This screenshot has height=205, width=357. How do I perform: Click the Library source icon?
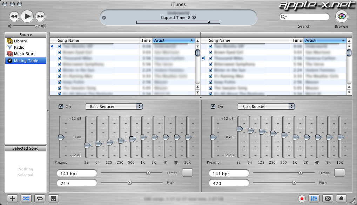point(10,41)
